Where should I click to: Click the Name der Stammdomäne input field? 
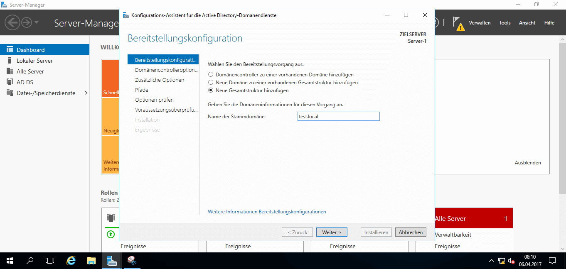click(339, 117)
